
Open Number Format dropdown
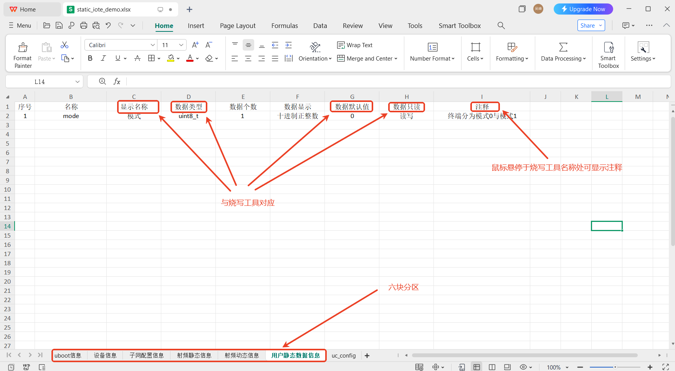tap(432, 58)
